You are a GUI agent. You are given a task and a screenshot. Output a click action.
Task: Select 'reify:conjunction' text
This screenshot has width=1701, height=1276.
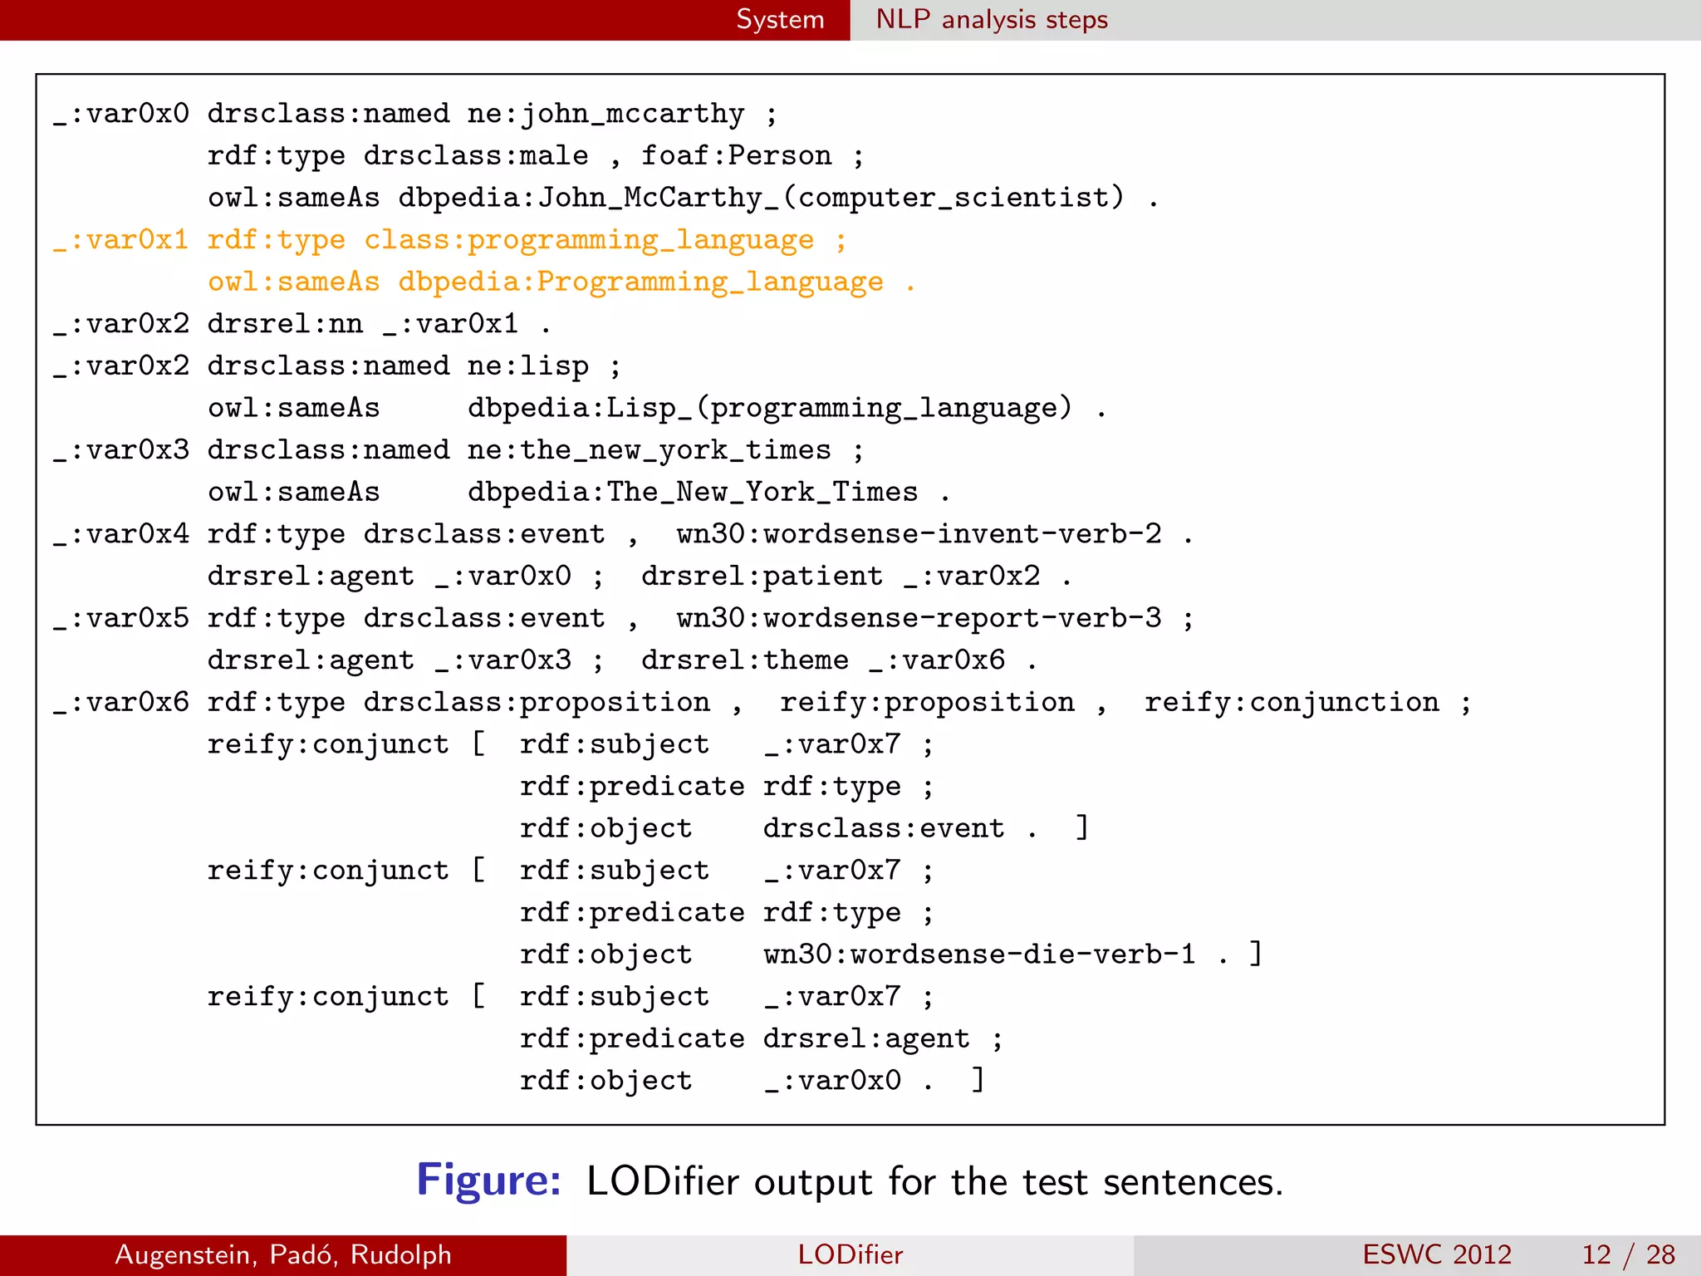1292,703
